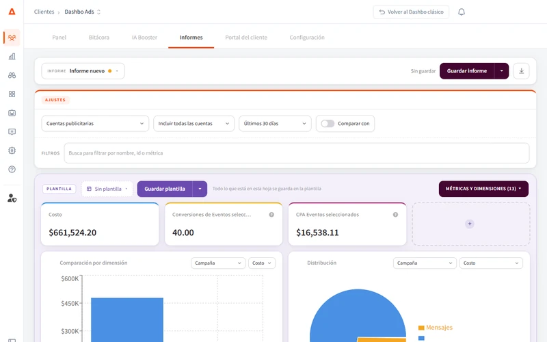Open the Informe nuevo report dropdown
Viewport: 547px width, 342px height.
[83, 71]
